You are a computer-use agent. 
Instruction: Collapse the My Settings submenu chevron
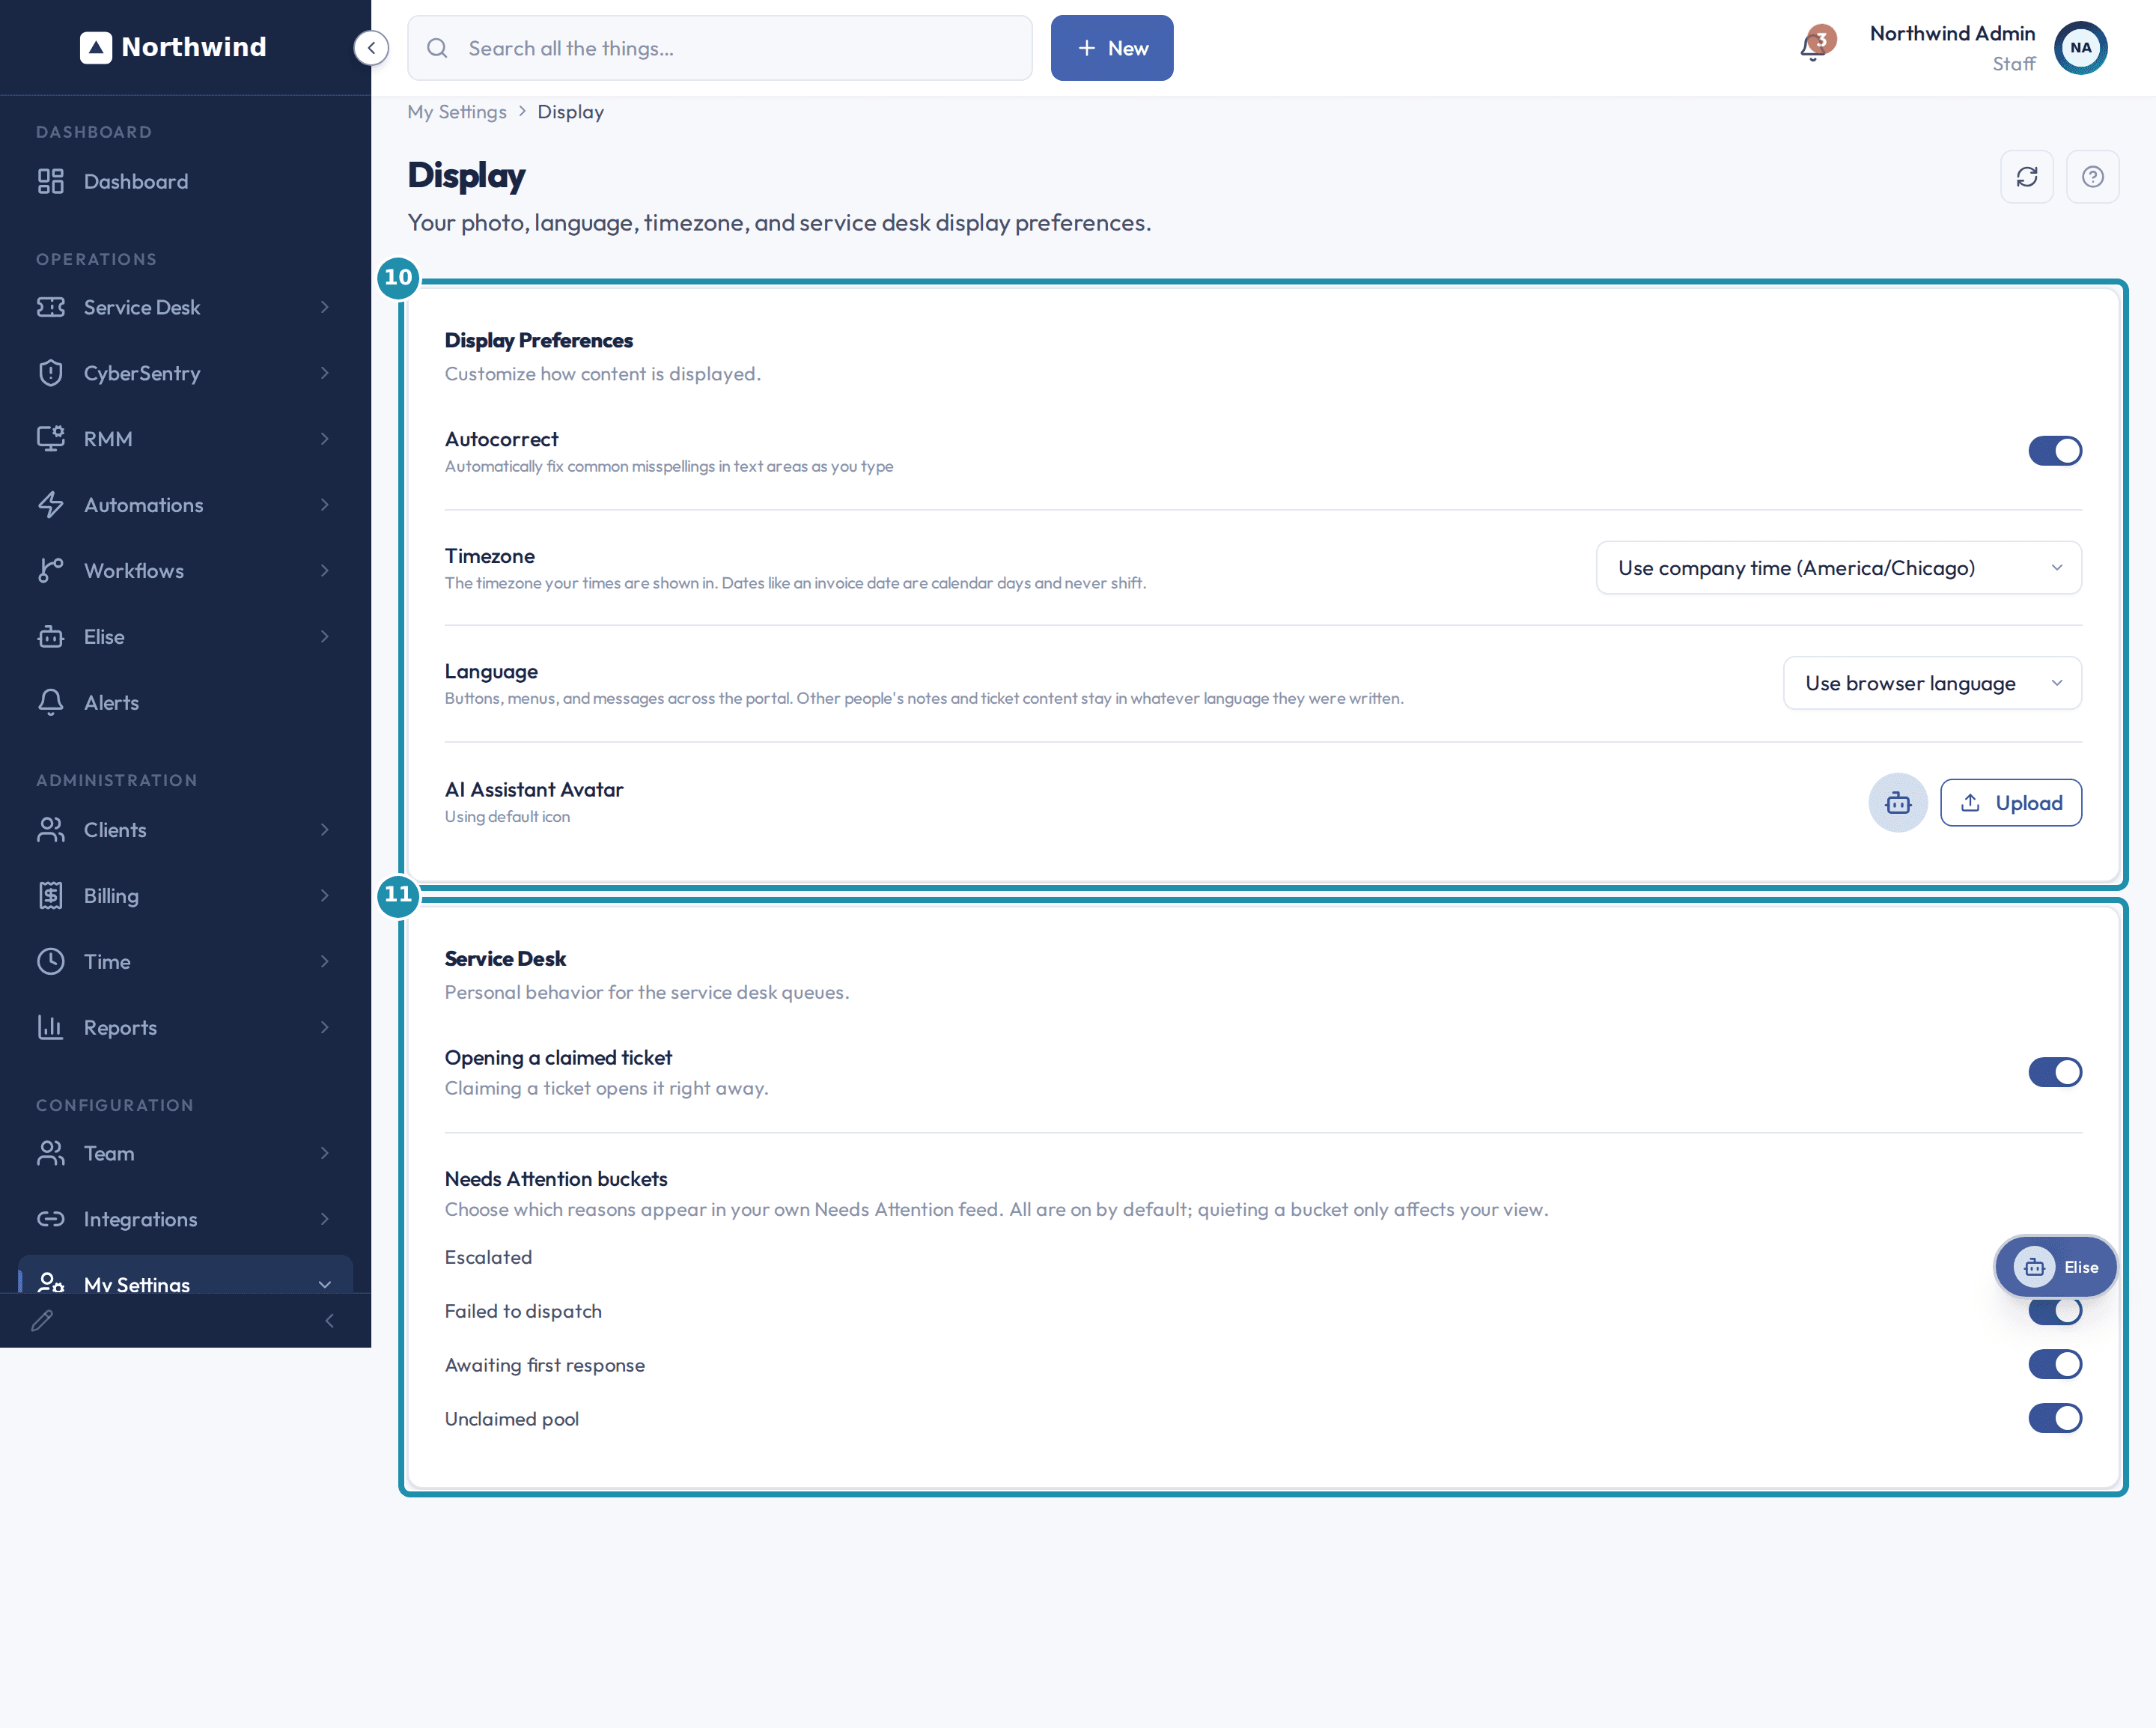point(325,1285)
